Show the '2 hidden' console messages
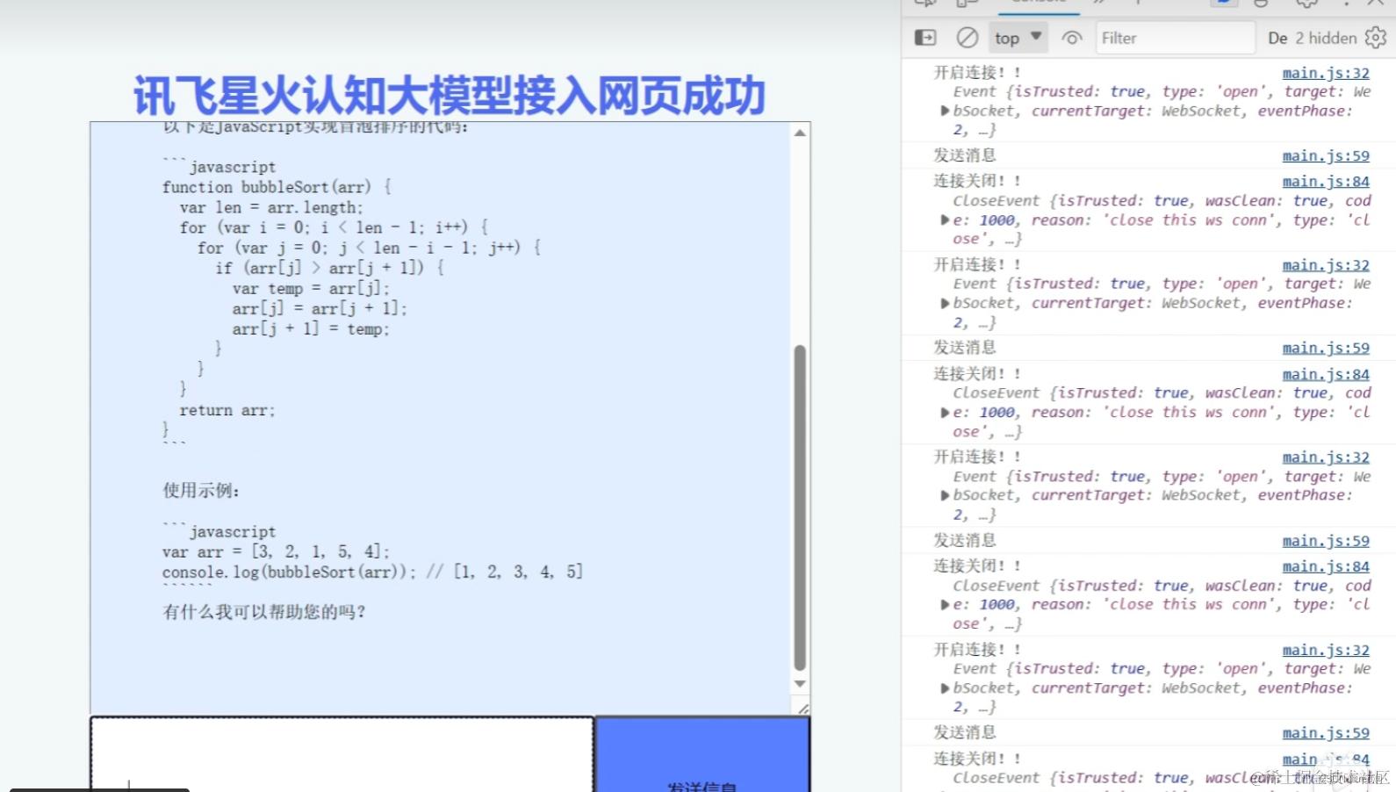The width and height of the screenshot is (1396, 792). (x=1326, y=38)
